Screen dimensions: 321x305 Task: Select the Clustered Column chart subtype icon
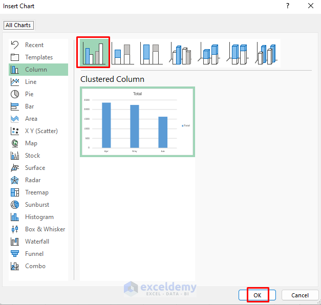94,52
